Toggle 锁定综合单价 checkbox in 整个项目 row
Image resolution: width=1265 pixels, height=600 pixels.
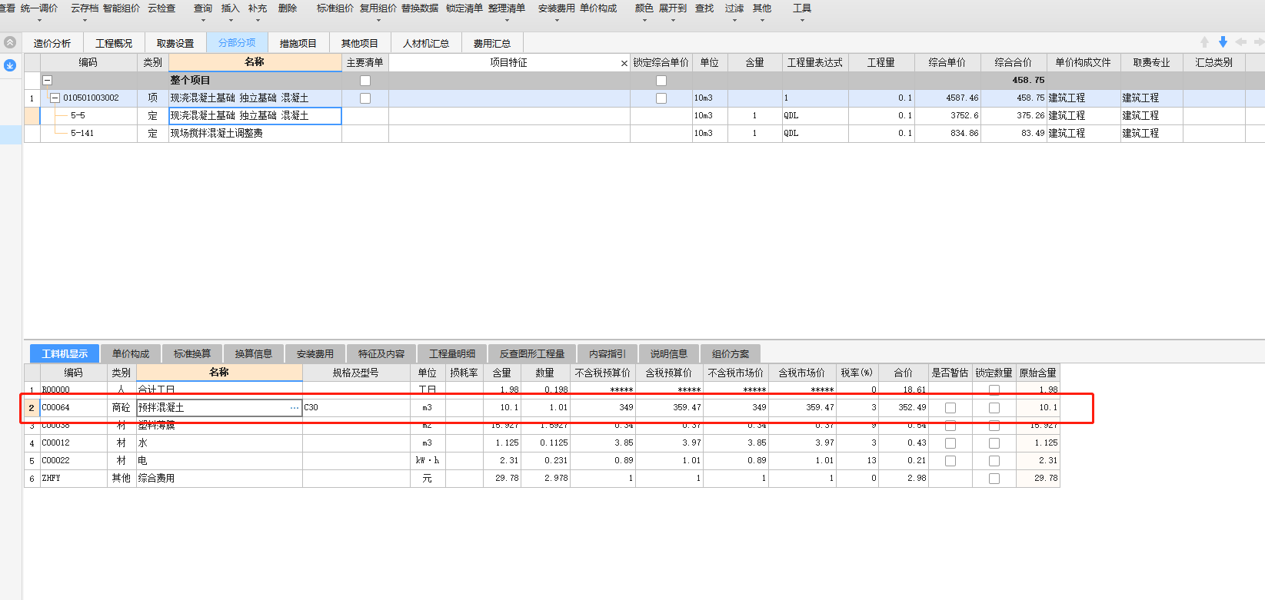(661, 81)
